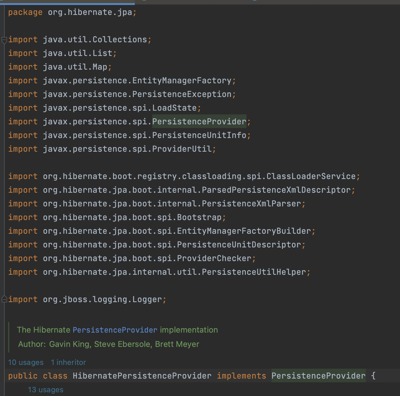The height and width of the screenshot is (396, 400).
Task: Click opening brace of class declaration
Action: (x=373, y=376)
